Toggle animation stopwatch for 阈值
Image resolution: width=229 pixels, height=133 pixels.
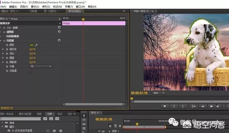(x=7, y=58)
